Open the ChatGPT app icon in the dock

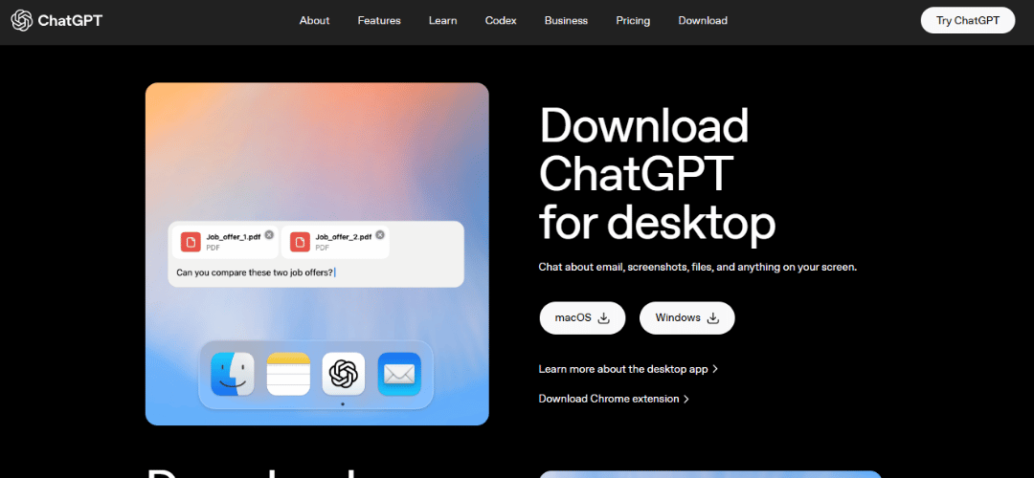(x=344, y=374)
